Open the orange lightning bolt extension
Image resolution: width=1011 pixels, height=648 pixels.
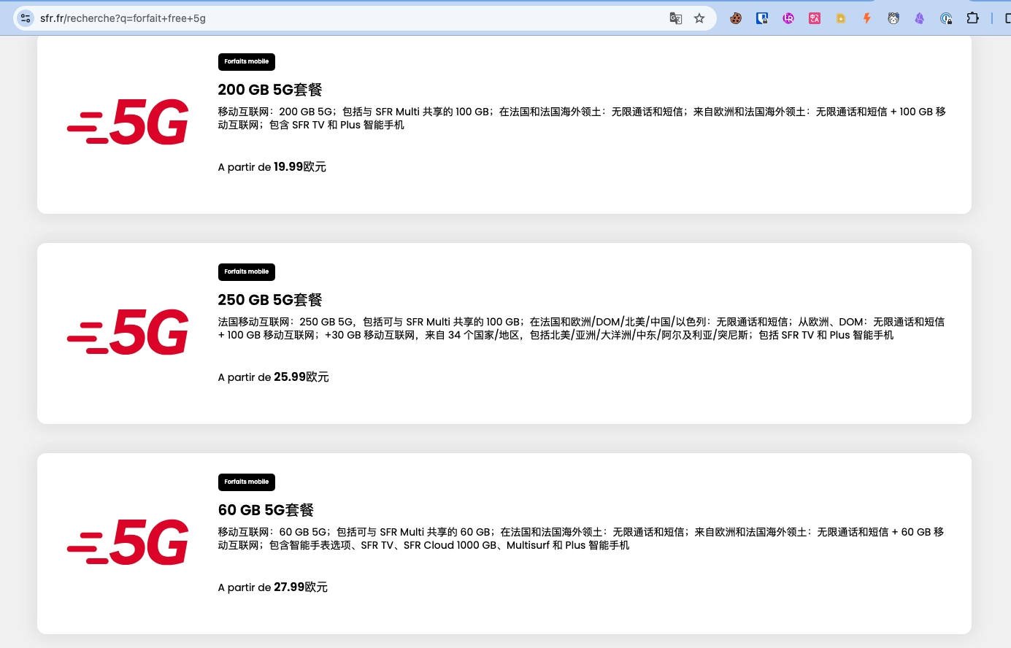point(867,18)
